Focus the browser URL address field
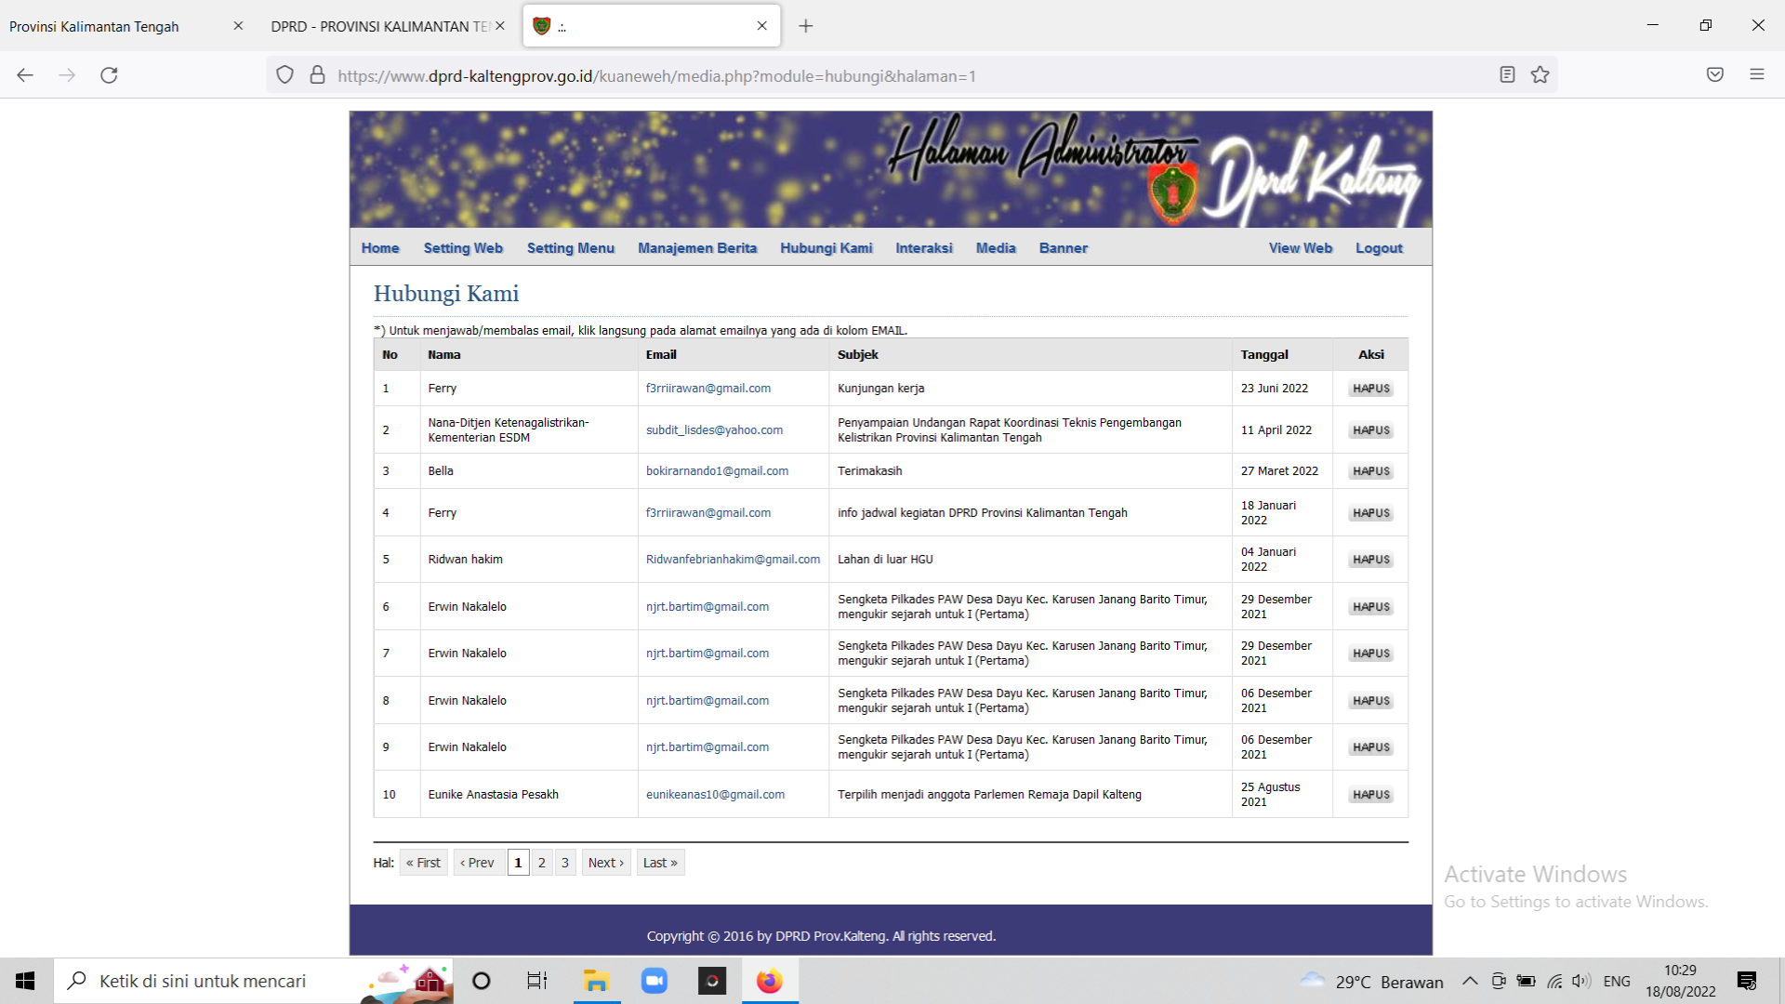The width and height of the screenshot is (1785, 1004). coord(911,75)
